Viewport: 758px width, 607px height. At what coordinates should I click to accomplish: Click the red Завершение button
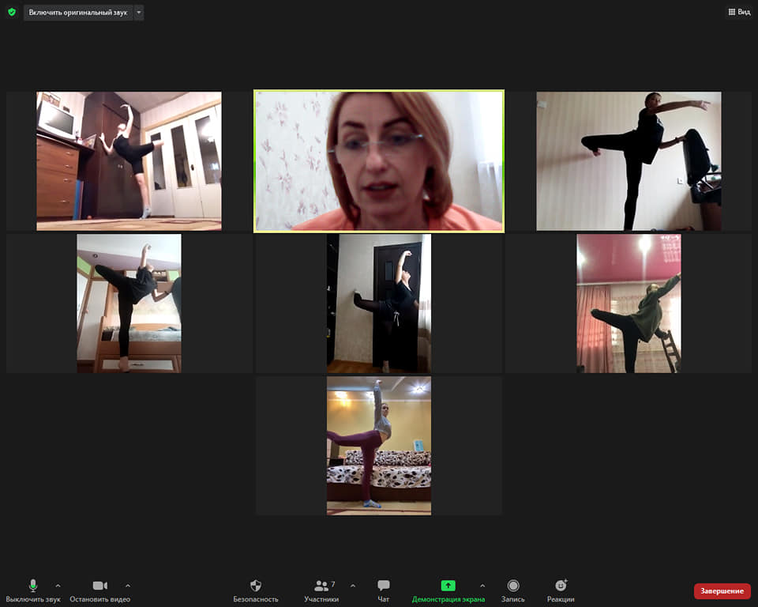click(x=722, y=591)
